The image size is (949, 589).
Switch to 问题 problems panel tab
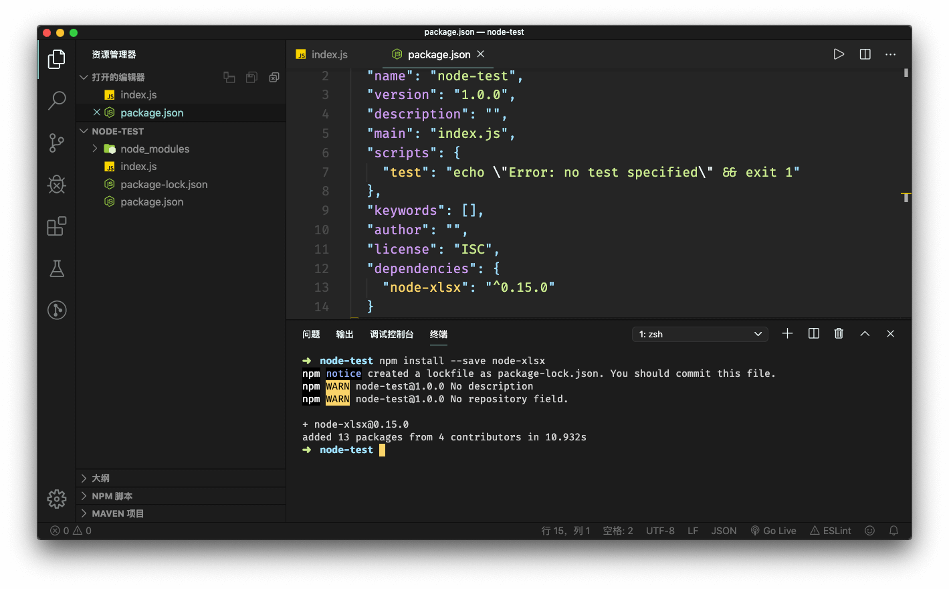[x=311, y=334]
